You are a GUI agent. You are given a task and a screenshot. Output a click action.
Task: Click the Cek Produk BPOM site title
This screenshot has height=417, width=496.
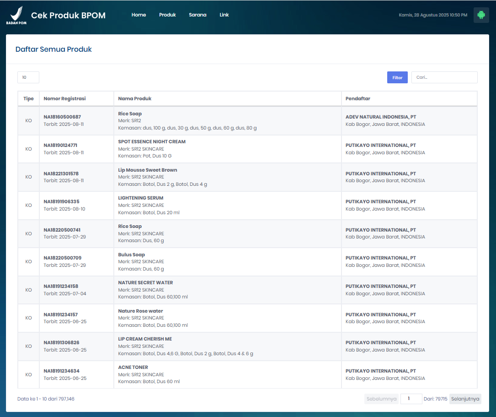[x=68, y=16]
